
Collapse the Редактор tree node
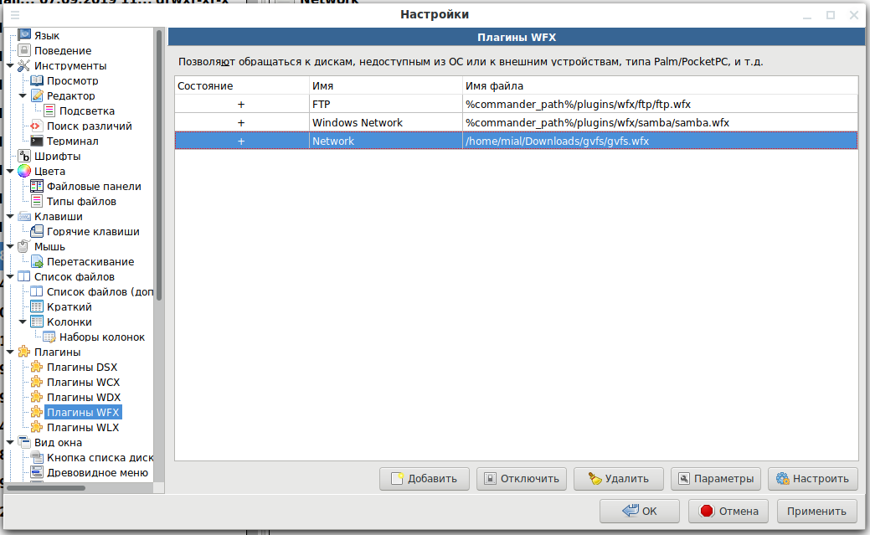tap(23, 95)
